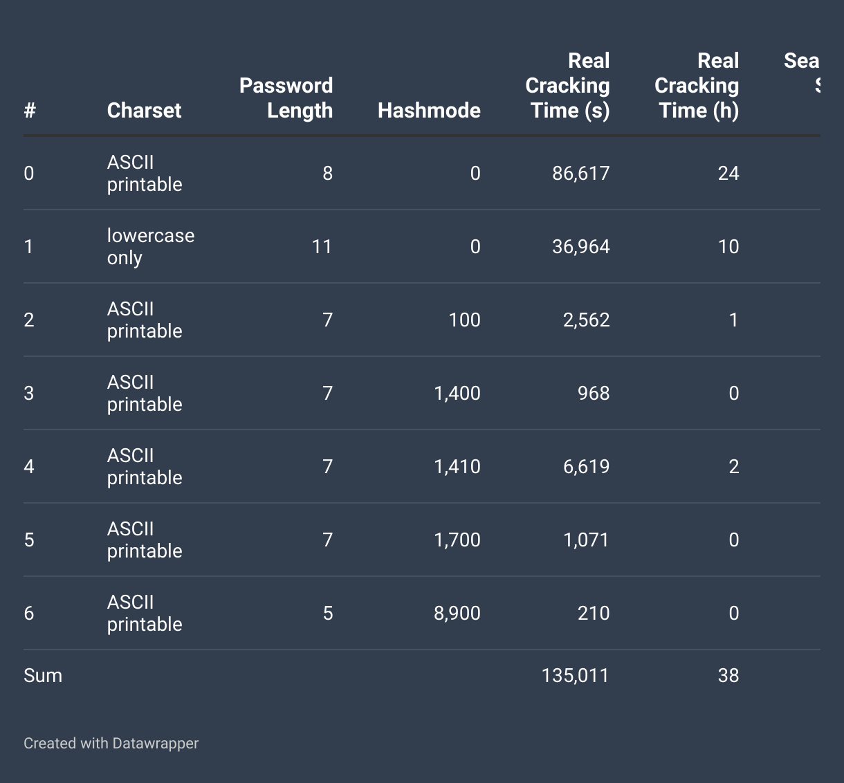The width and height of the screenshot is (844, 783).
Task: Click the lowercase only charset cell
Action: tap(150, 246)
